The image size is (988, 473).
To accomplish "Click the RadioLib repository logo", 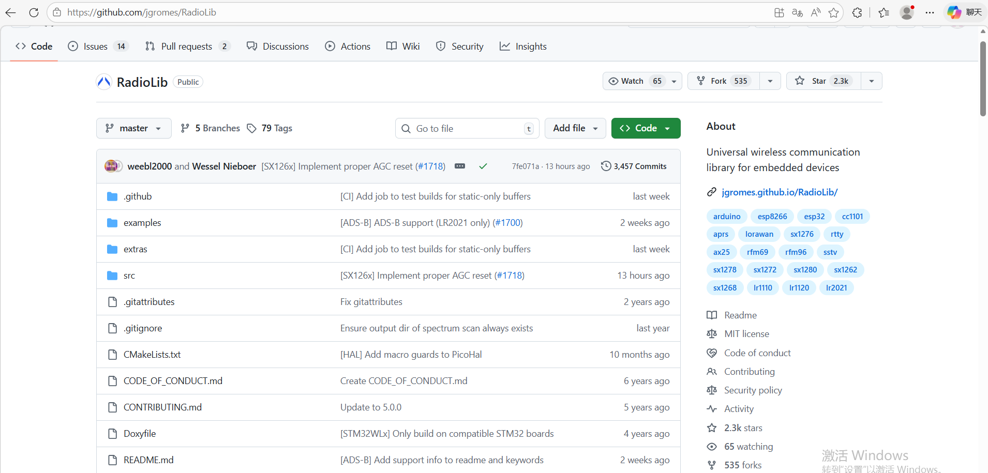I will [x=104, y=82].
